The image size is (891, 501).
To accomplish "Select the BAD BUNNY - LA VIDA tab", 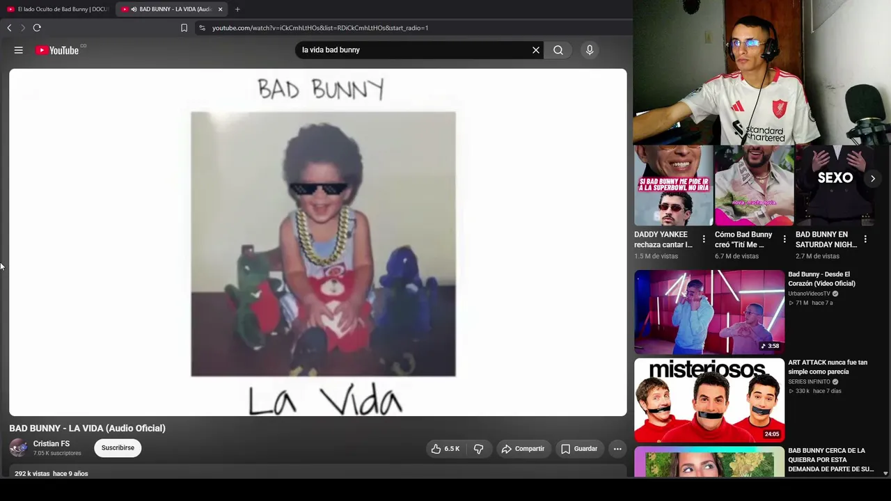I will [172, 9].
